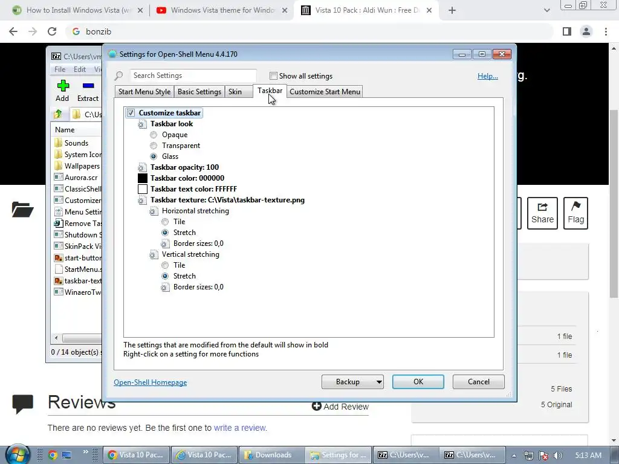The height and width of the screenshot is (464, 619).
Task: Click the Add green plus icon in 7-Zip
Action: click(63, 85)
